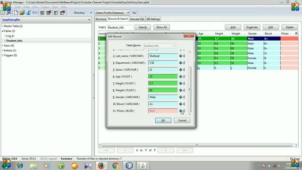Switch to the Structure tab
Screen dimensions: 302x170
[101, 19]
